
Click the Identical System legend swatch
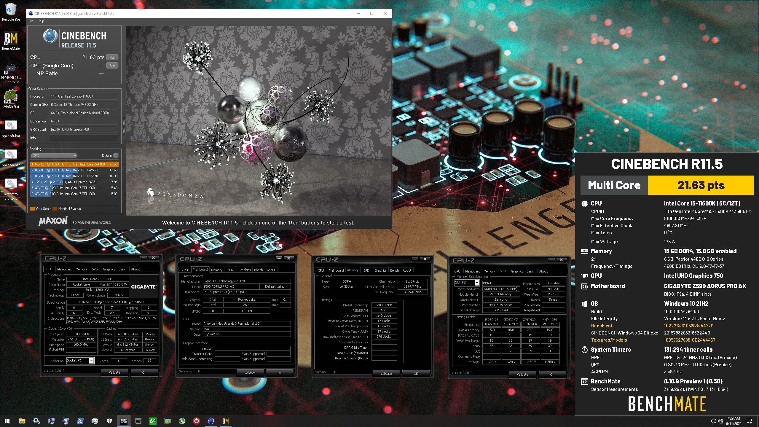[x=55, y=209]
